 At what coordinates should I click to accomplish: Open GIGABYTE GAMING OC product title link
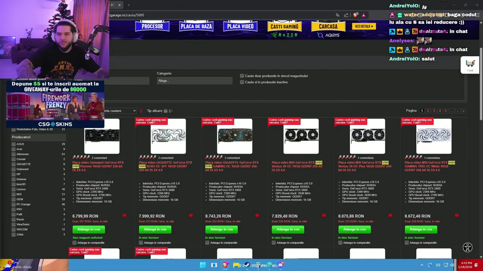point(232,166)
